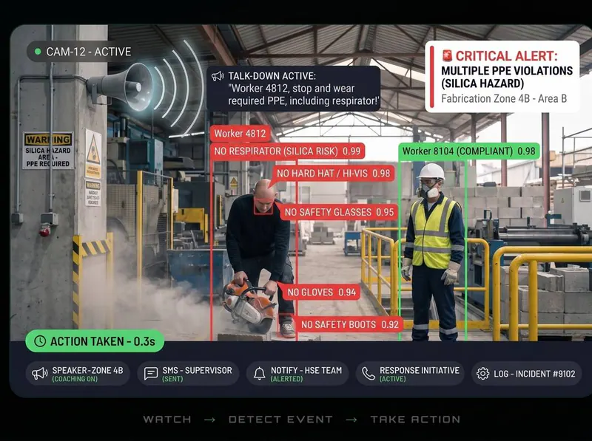Image resolution: width=592 pixels, height=441 pixels.
Task: Click the gear icon beside LOG - INCIDENT
Action: (482, 374)
